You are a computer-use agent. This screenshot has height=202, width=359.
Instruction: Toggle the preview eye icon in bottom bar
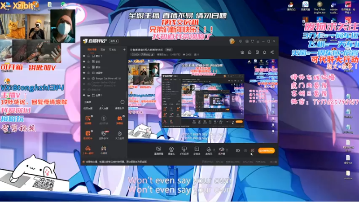click(x=245, y=150)
